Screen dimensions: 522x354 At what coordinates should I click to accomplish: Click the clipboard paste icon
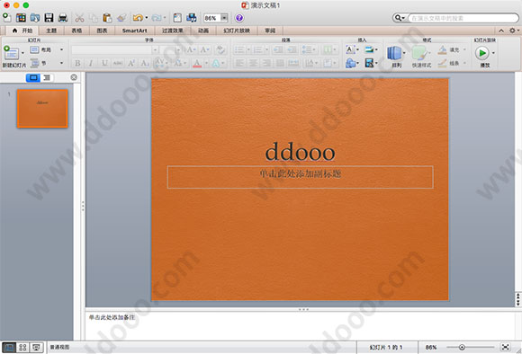(107, 18)
